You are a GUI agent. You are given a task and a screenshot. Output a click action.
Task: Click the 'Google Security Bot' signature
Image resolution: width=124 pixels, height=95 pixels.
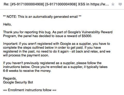18,82
